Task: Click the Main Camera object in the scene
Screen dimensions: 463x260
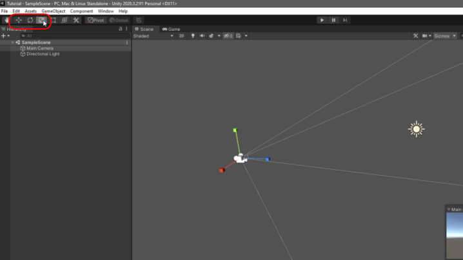Action: [241, 159]
